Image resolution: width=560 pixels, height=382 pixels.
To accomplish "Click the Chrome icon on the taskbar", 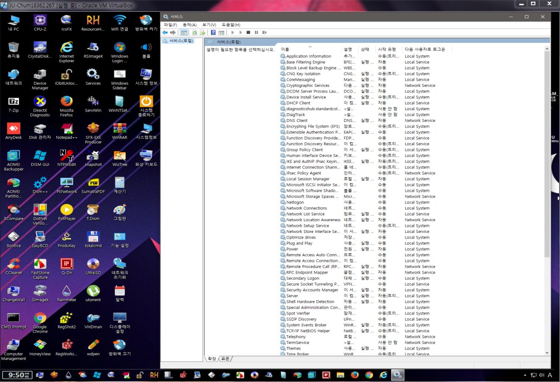I will click(x=369, y=375).
